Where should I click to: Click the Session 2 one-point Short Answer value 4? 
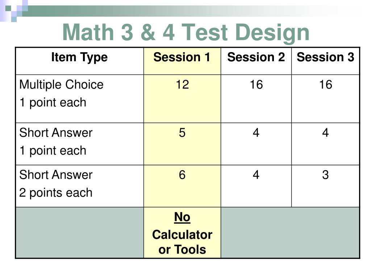(x=256, y=132)
